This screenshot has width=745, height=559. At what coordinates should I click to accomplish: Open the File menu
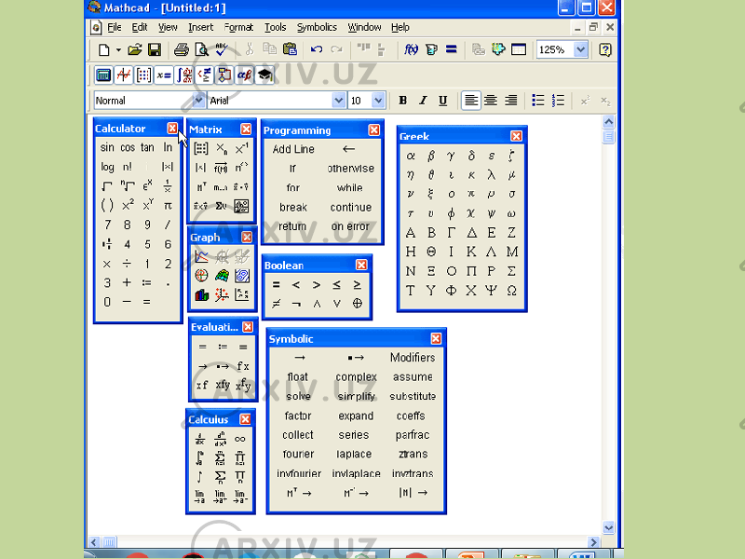114,28
